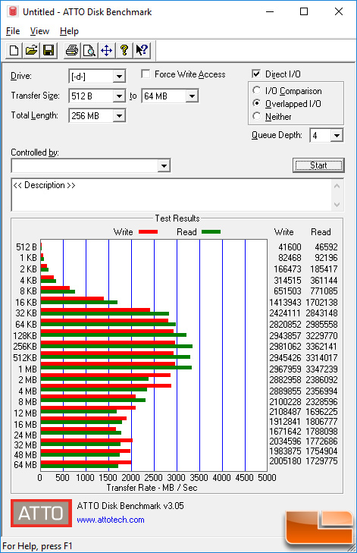357x553 pixels.
Task: Visit the www.attotech.com link
Action: (x=111, y=520)
